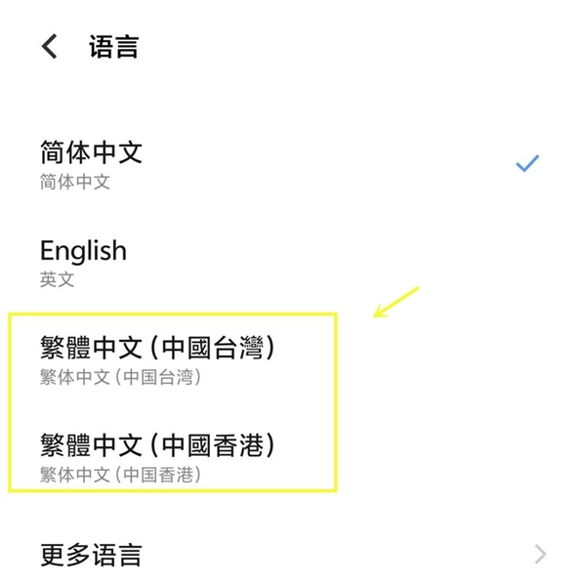586x586 pixels.
Task: Click the bold 繁體中文 text of Hong Kong row
Action: [x=91, y=445]
